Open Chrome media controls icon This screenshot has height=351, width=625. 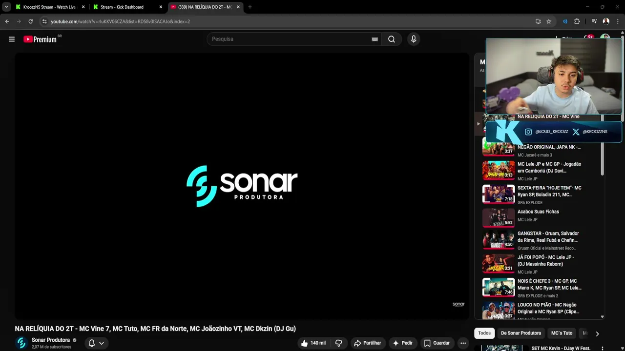pyautogui.click(x=594, y=21)
